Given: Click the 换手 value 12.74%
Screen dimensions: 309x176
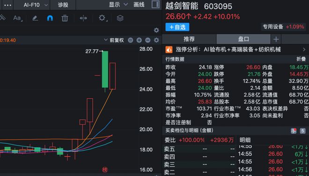Looking at the screenshot, I should (251, 81).
